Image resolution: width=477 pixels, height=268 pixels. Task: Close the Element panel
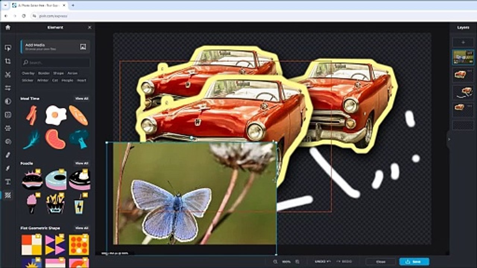(89, 28)
